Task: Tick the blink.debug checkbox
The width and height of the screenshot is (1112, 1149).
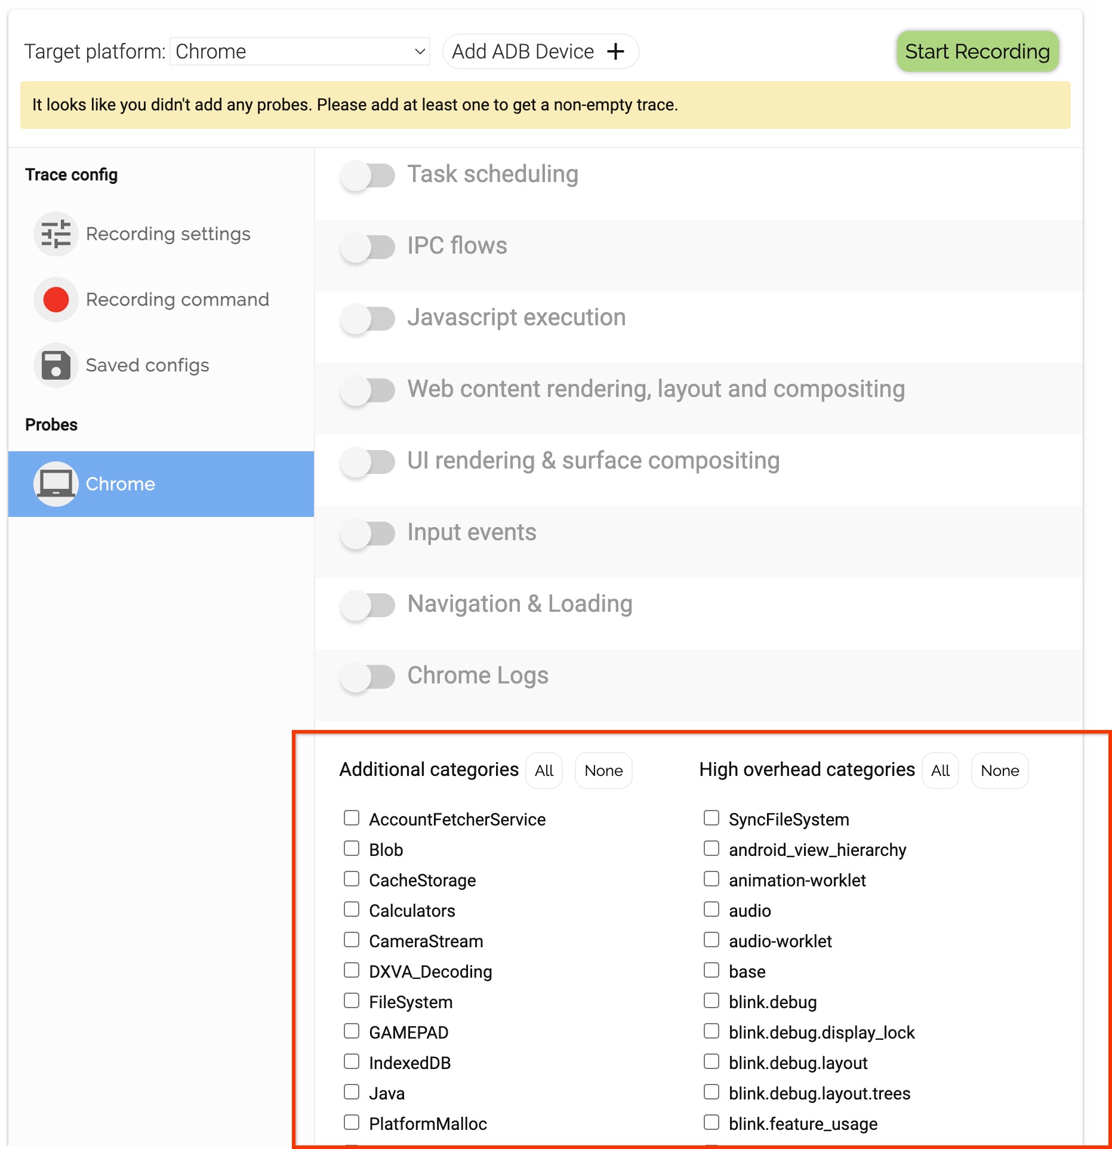Action: pyautogui.click(x=711, y=1001)
